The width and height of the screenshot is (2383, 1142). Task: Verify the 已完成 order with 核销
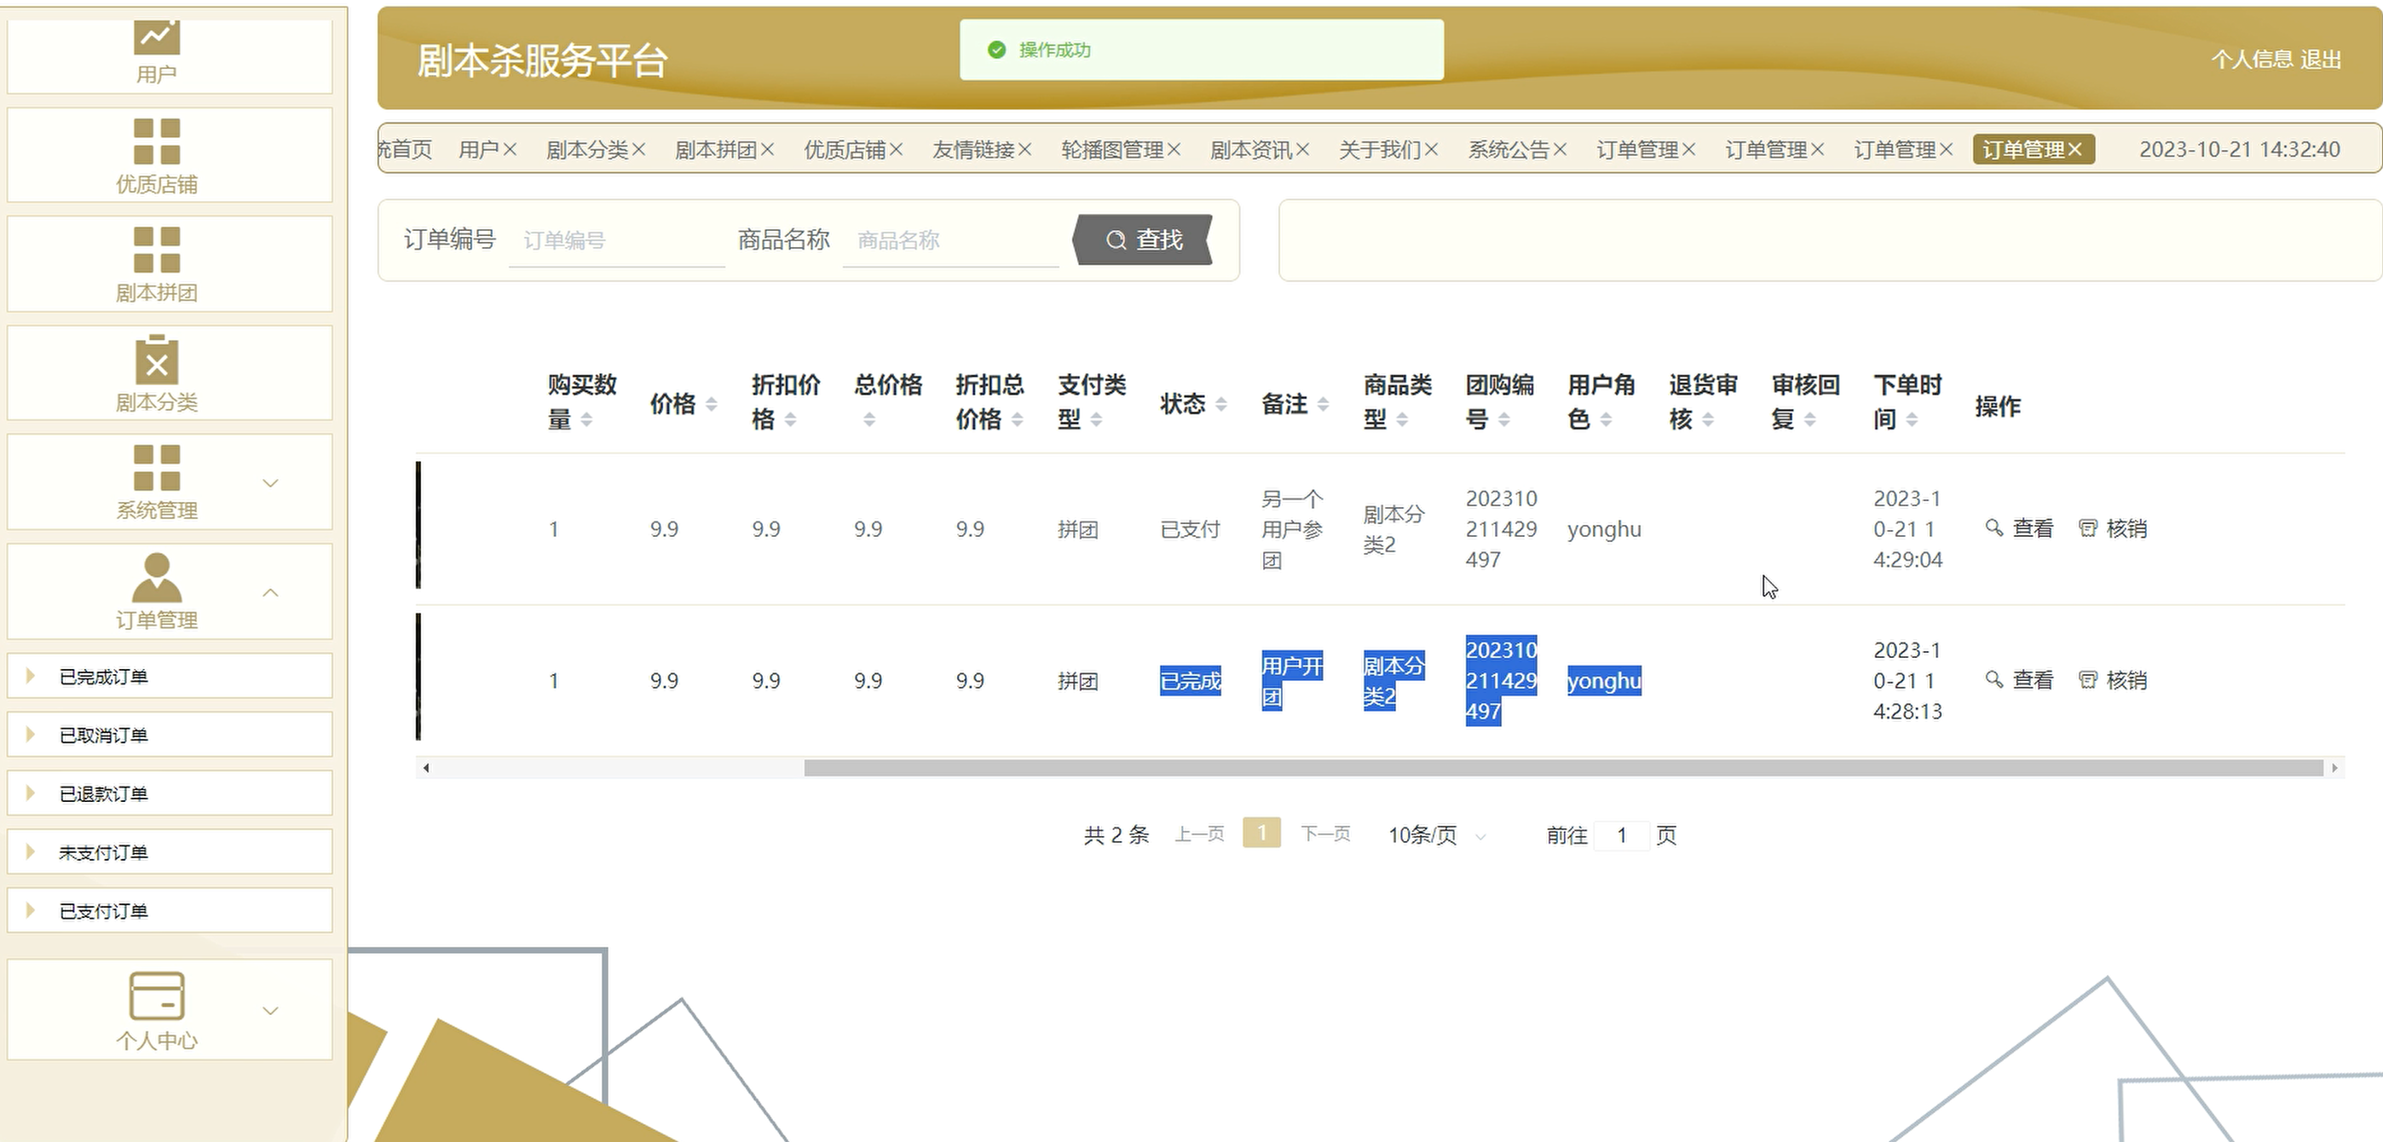2113,681
